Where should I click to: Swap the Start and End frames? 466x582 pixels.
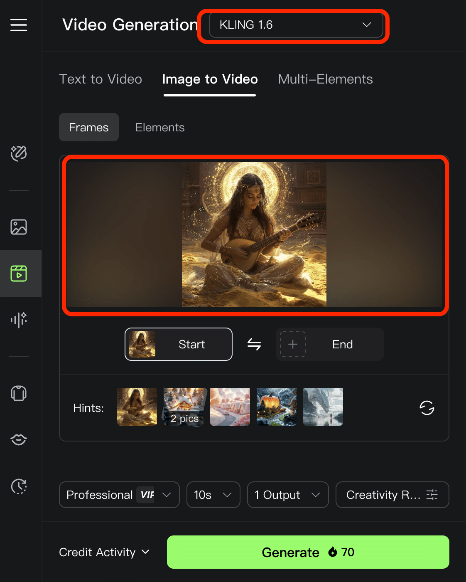click(x=254, y=344)
